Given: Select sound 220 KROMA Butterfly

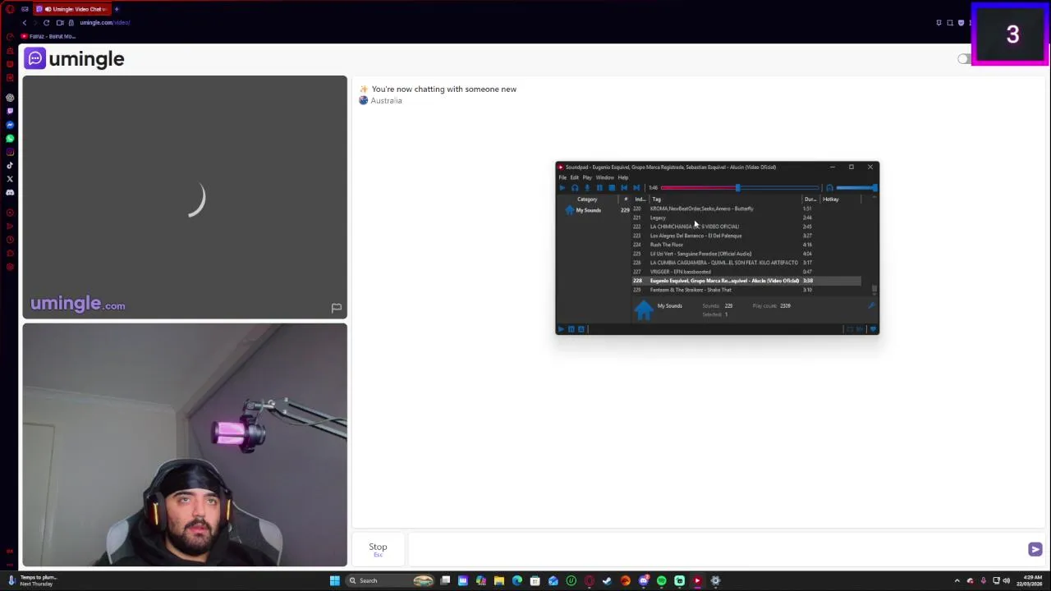Looking at the screenshot, I should click(x=746, y=208).
